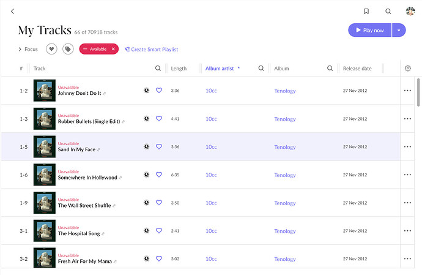Click the Play now button

click(x=369, y=30)
